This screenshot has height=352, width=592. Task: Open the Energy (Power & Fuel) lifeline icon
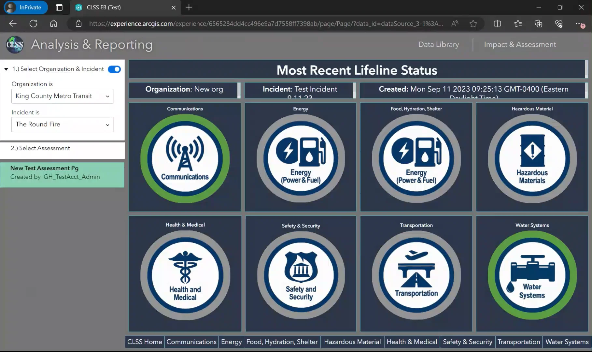300,157
